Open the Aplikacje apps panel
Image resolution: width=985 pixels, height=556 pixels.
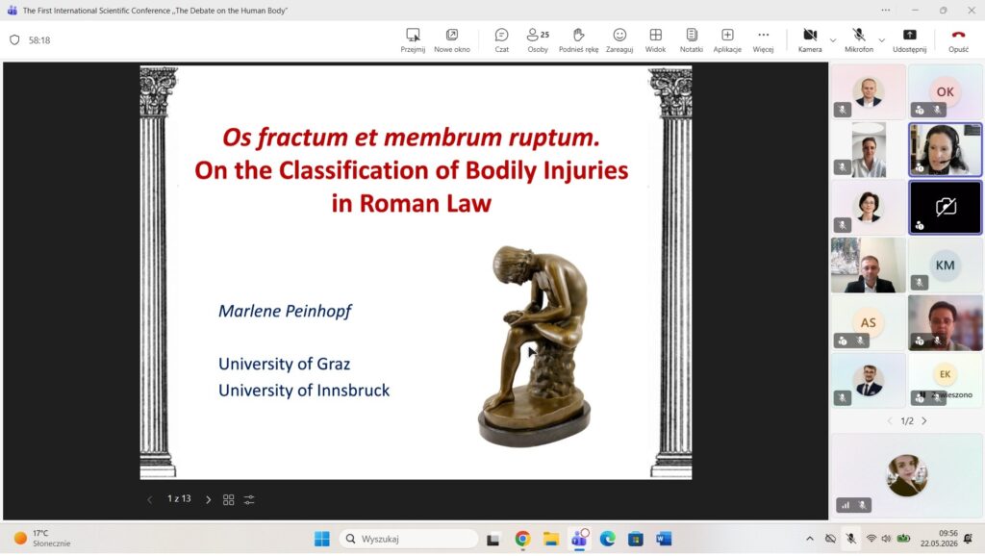point(727,40)
